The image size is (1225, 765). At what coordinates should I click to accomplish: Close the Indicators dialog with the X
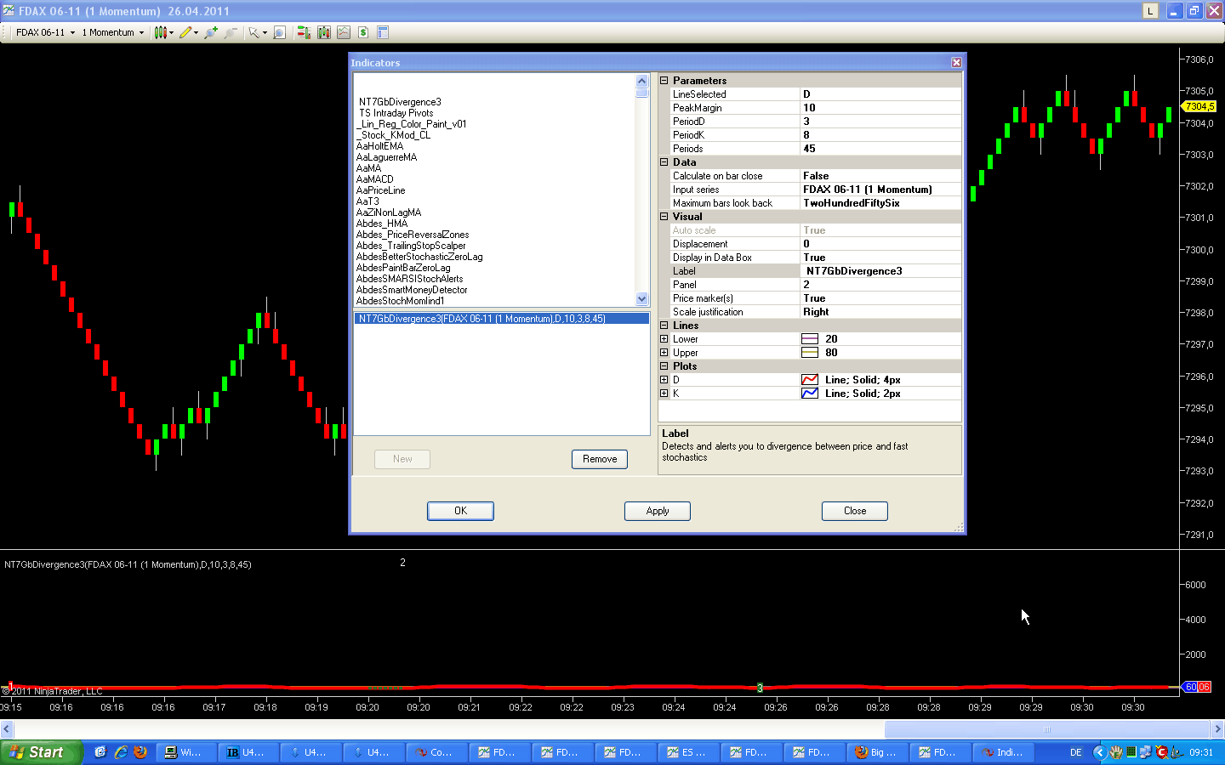pos(956,62)
